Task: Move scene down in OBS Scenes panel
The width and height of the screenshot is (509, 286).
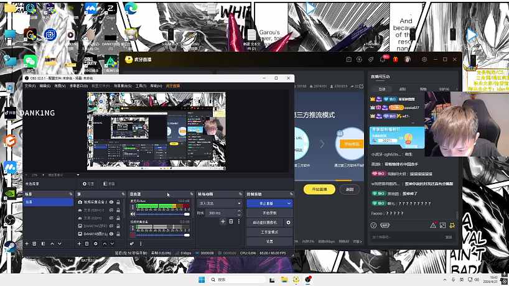Action: pos(59,244)
